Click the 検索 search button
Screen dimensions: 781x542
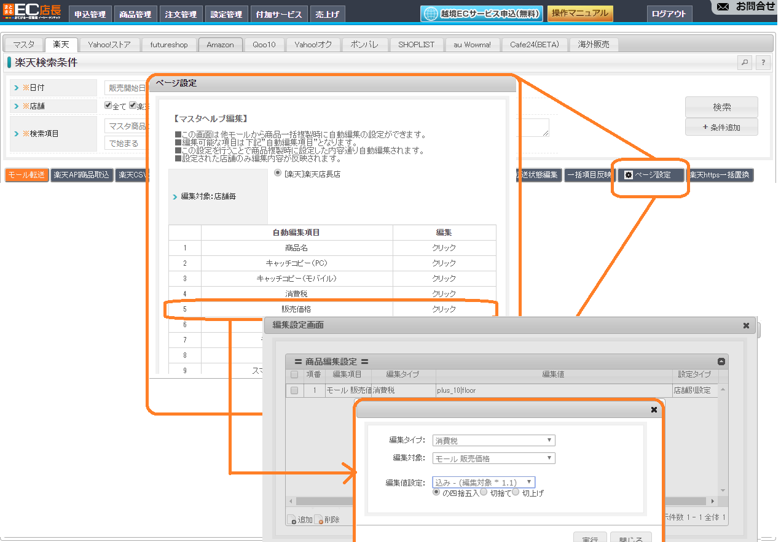click(721, 107)
